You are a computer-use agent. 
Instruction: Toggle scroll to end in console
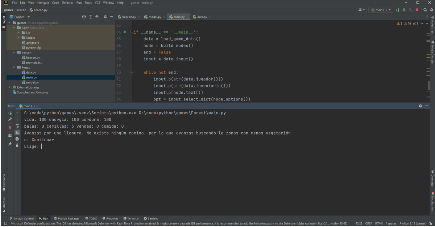point(17,132)
